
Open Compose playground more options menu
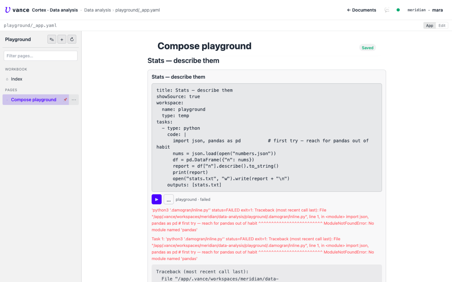coord(74,100)
